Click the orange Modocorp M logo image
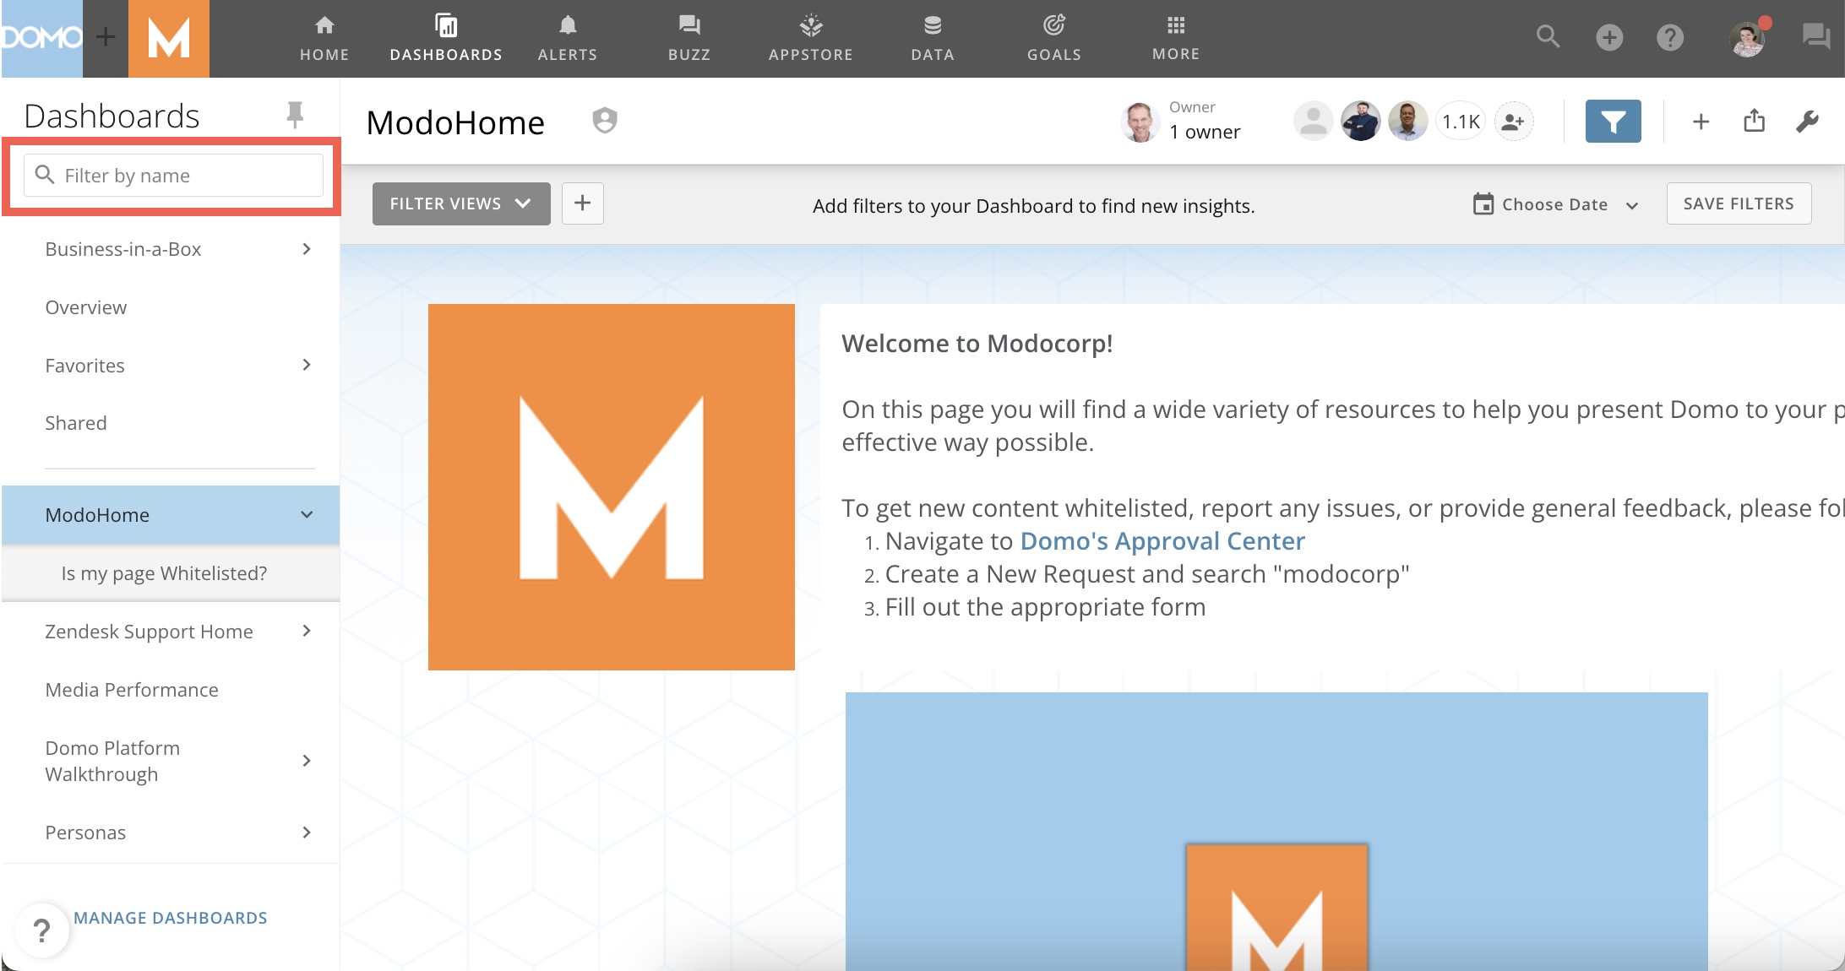This screenshot has width=1845, height=971. (x=611, y=487)
